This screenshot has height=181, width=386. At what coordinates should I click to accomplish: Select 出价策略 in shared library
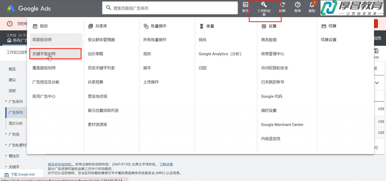click(x=95, y=54)
